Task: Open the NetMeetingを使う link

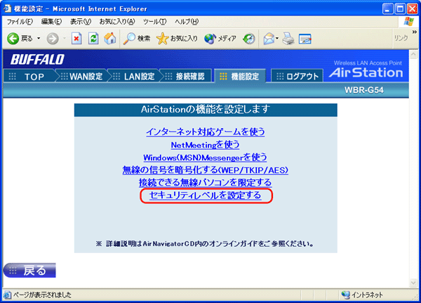Action: pos(205,145)
